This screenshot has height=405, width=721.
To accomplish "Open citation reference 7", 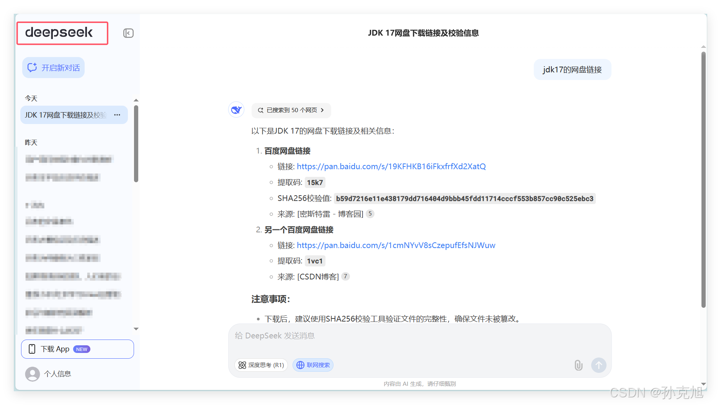I will click(345, 276).
